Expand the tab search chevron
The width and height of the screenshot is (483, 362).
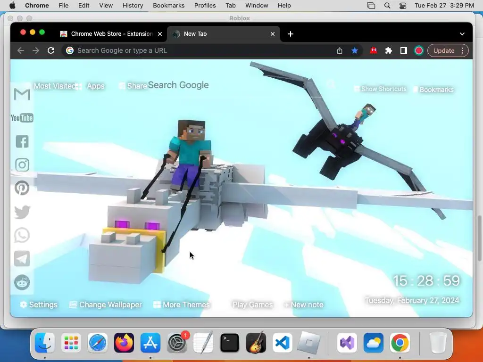pyautogui.click(x=462, y=34)
